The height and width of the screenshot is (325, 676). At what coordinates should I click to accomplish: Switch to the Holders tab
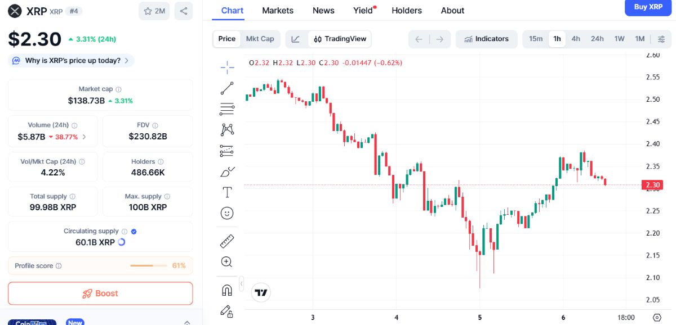407,10
